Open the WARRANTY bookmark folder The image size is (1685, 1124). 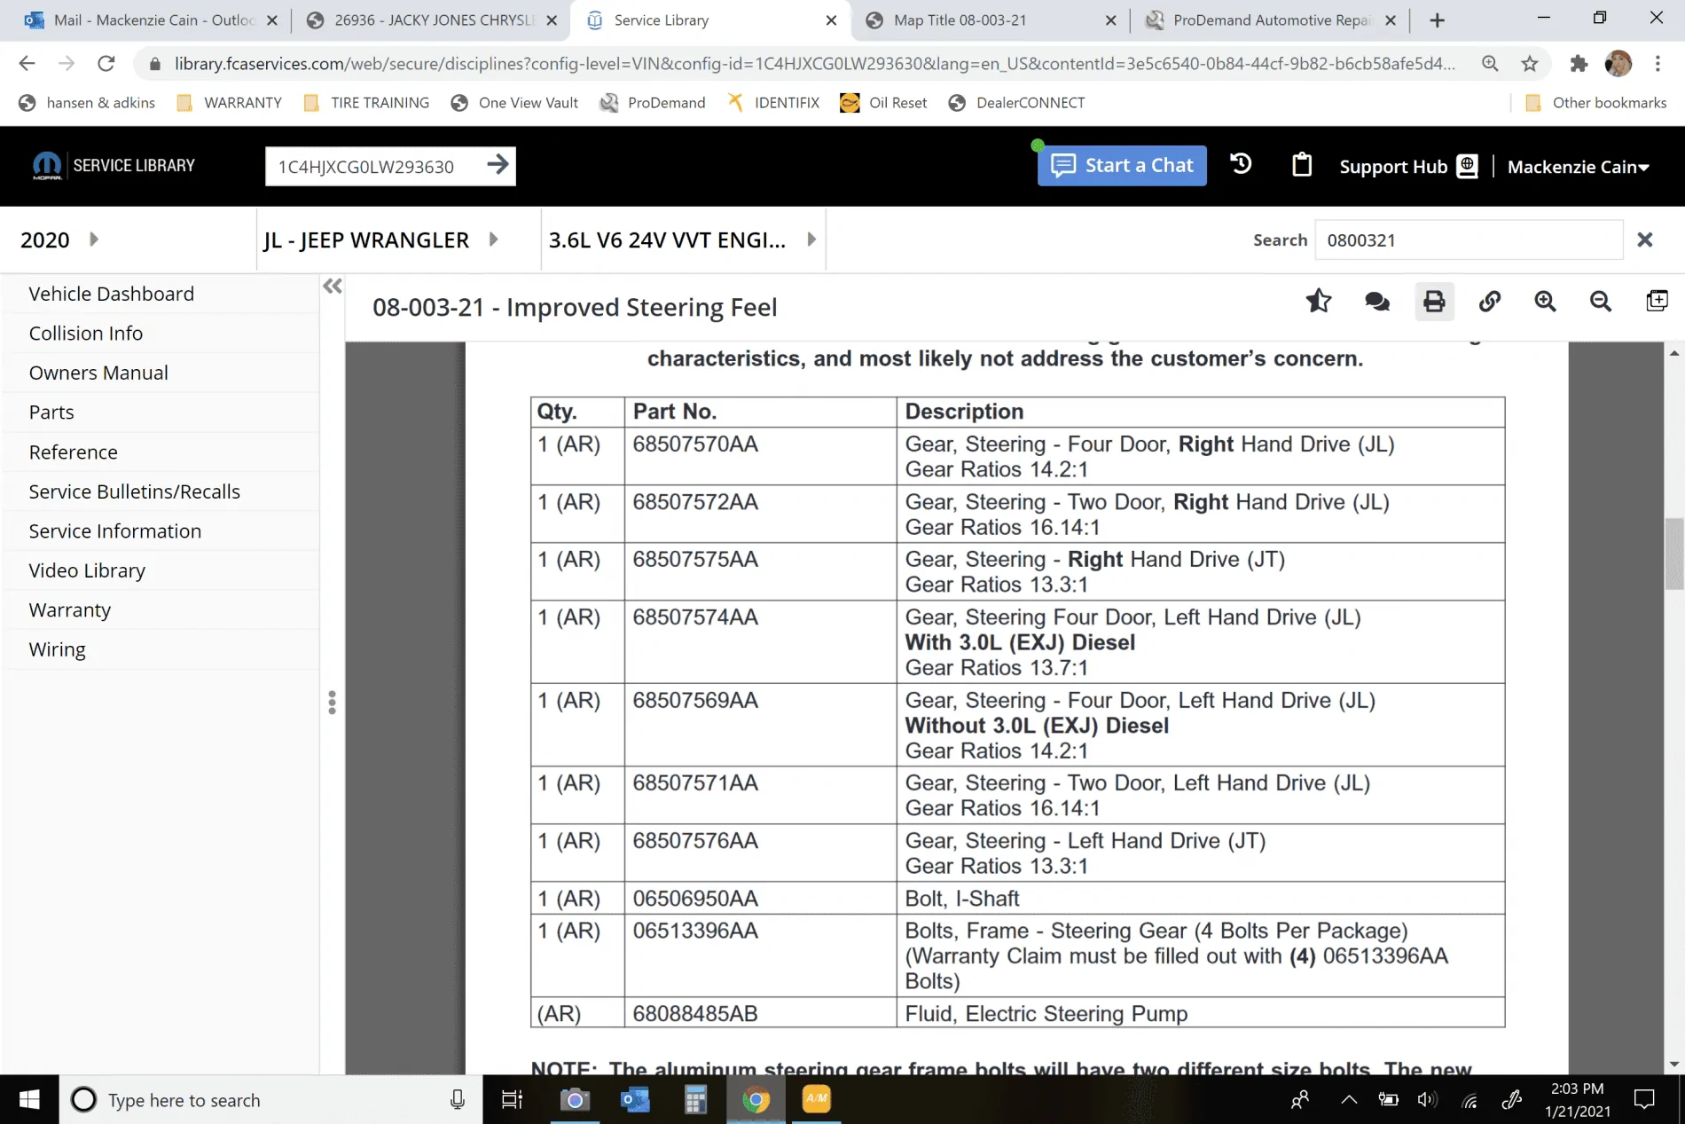[229, 103]
